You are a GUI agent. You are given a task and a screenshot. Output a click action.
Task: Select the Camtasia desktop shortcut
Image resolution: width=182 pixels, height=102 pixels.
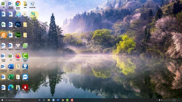pos(25,56)
